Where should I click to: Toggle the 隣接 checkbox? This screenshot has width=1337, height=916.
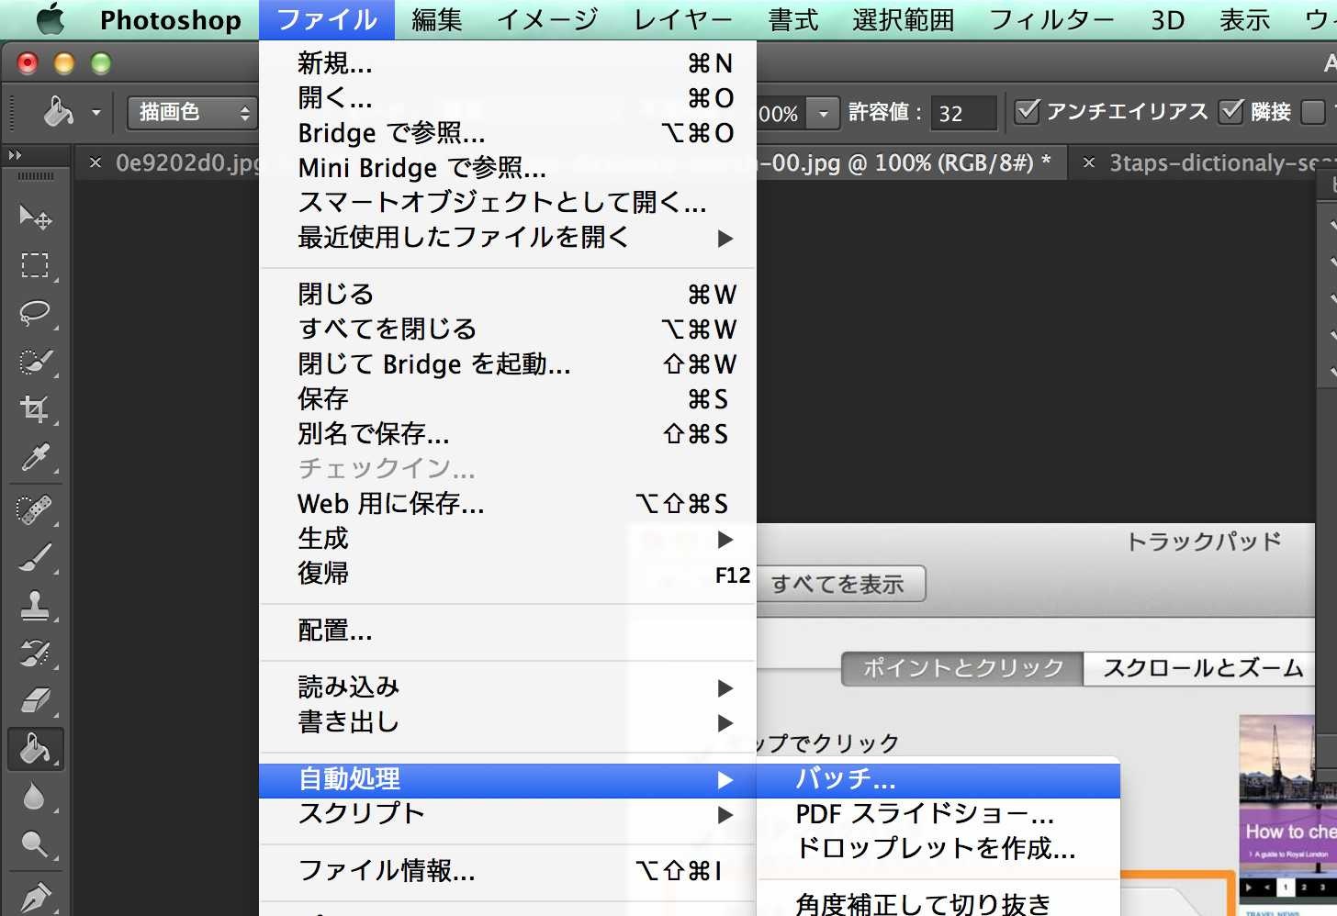tap(1231, 111)
